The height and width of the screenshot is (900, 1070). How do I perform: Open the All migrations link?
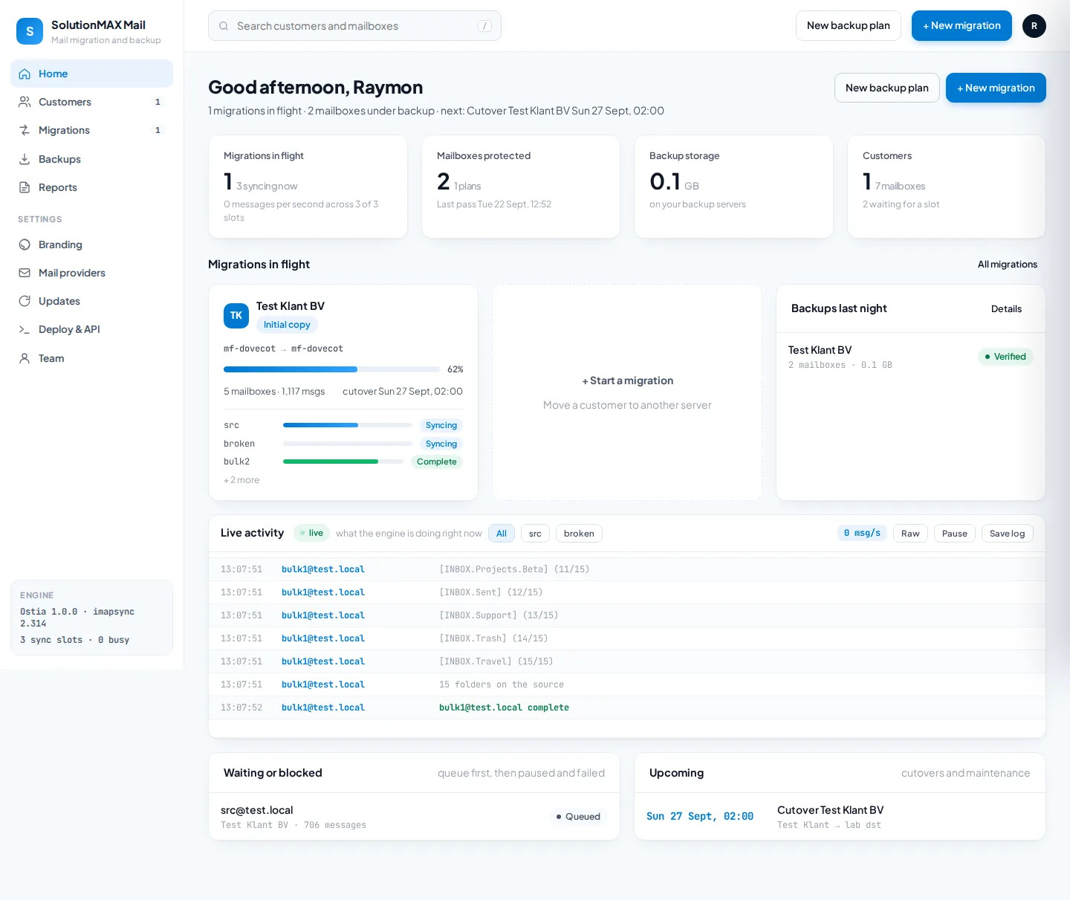(1008, 265)
